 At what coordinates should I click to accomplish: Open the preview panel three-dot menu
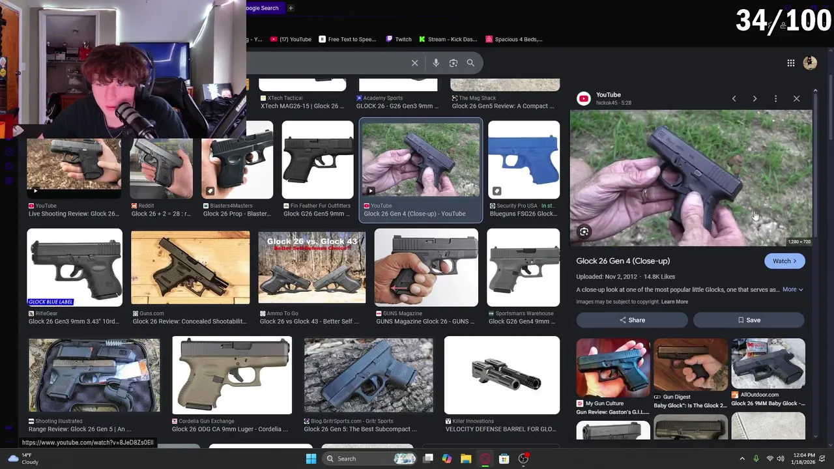click(775, 98)
